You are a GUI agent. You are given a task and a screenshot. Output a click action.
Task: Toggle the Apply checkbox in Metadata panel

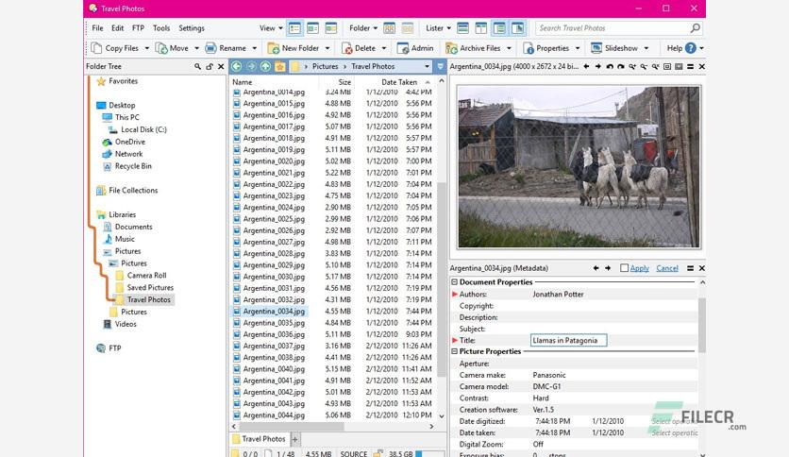pyautogui.click(x=624, y=268)
